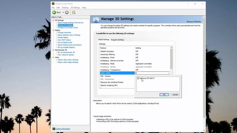Click the Forward arrow icon
Viewport: 237px width, 133px height.
pos(67,12)
